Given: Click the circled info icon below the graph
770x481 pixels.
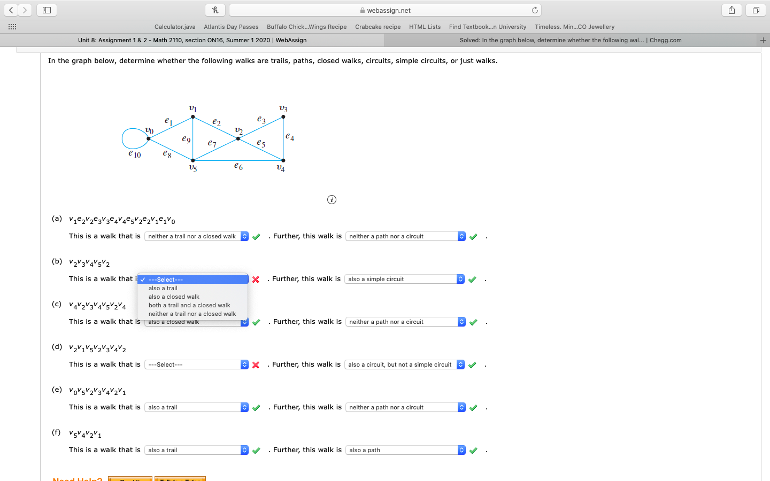Looking at the screenshot, I should [332, 199].
